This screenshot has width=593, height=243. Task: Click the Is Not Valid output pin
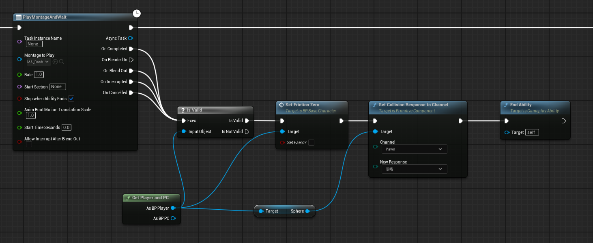tap(247, 131)
